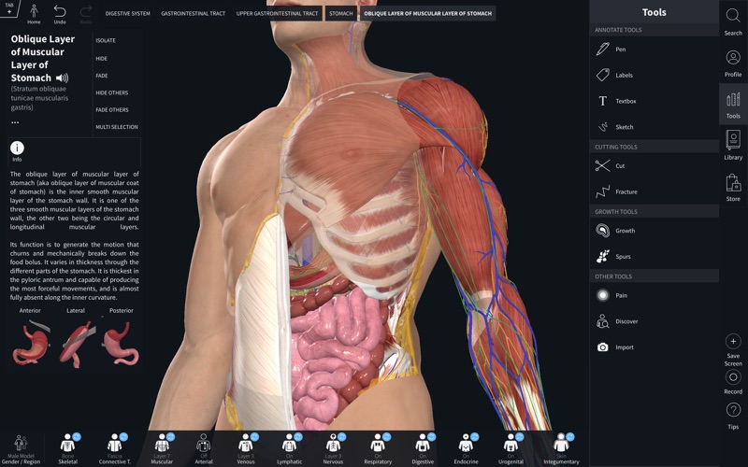748x467 pixels.
Task: Go to the Home view
Action: pyautogui.click(x=34, y=13)
